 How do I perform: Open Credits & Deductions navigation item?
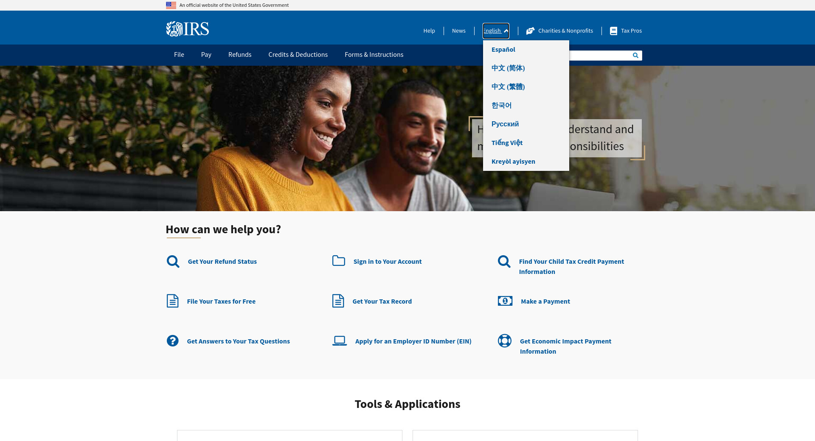[298, 55]
